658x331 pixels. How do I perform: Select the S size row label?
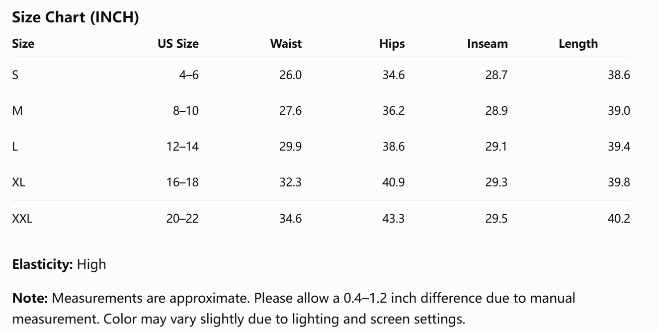[x=15, y=75]
